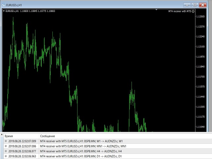Image resolution: width=212 pixels, height=159 pixels.
Task: Close the EURUSD.c,H1 chart window
Action: coord(203,5)
